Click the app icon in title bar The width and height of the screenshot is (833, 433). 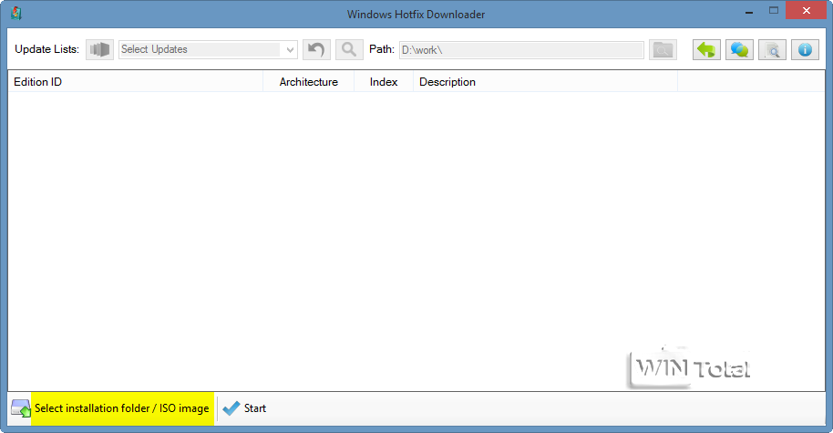tap(16, 14)
